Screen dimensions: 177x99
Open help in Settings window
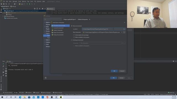tap(46, 78)
